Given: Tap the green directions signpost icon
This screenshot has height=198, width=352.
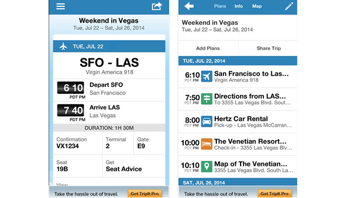Looking at the screenshot, I should (x=206, y=99).
